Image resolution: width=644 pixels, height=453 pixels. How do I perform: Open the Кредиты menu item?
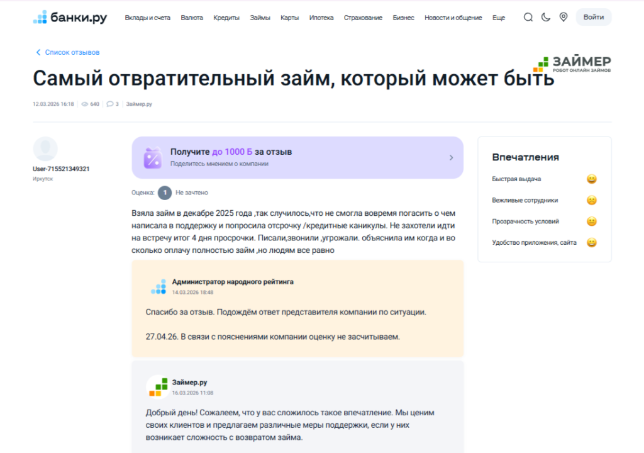tap(226, 18)
